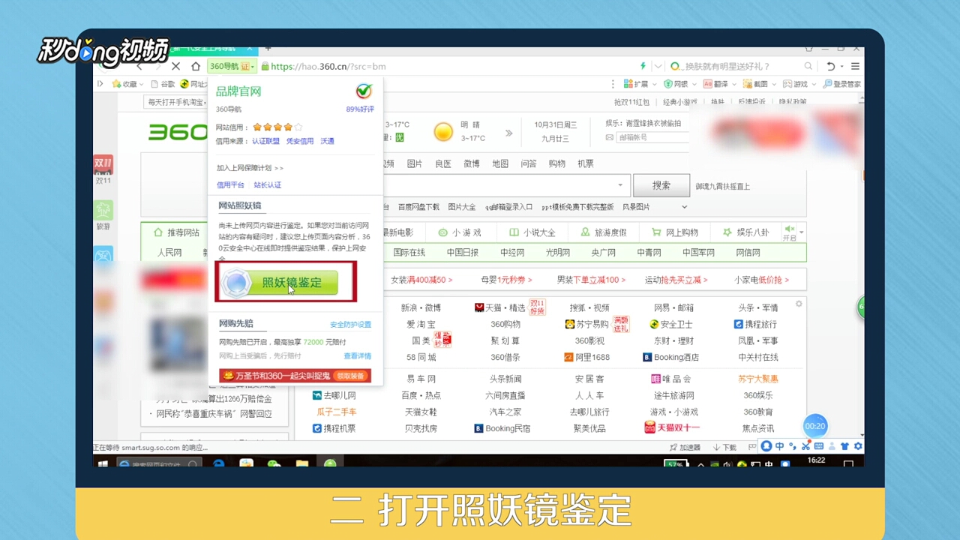
Task: Open the 谷歌 bookmark
Action: click(163, 84)
